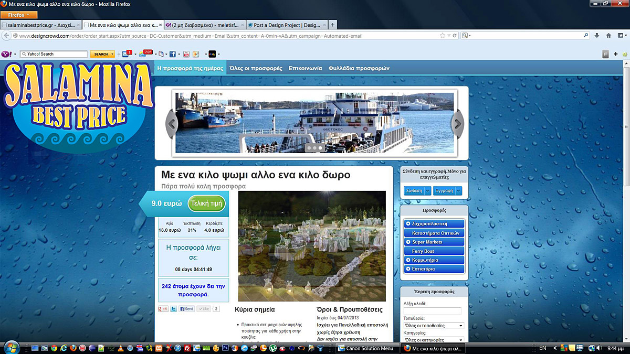Open the dropdown arrow beside Σύνδεση
This screenshot has width=630, height=354.
coord(428,191)
